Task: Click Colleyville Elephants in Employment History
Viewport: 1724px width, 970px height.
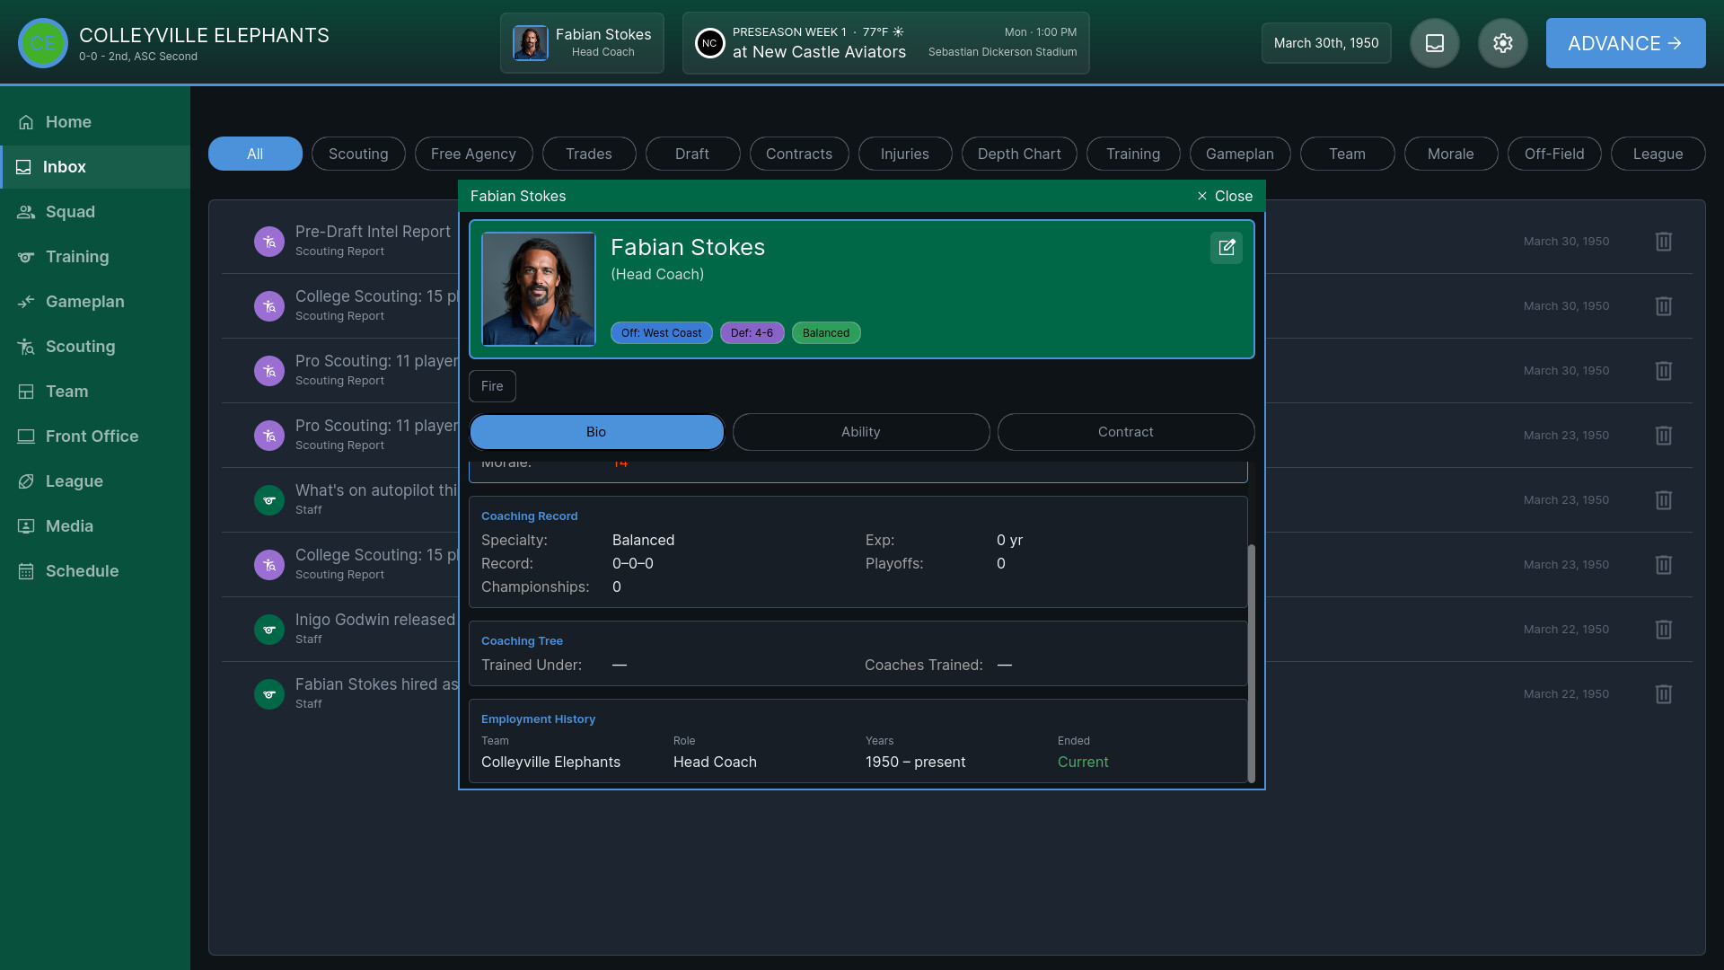Action: (550, 762)
